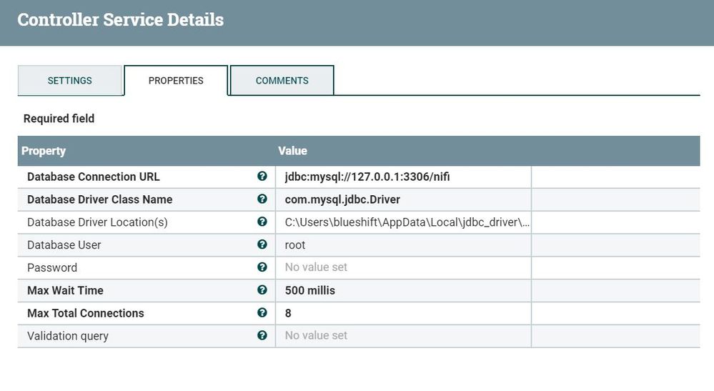Click help icon for Database User
Viewport: 714px width, 391px height.
coord(262,244)
